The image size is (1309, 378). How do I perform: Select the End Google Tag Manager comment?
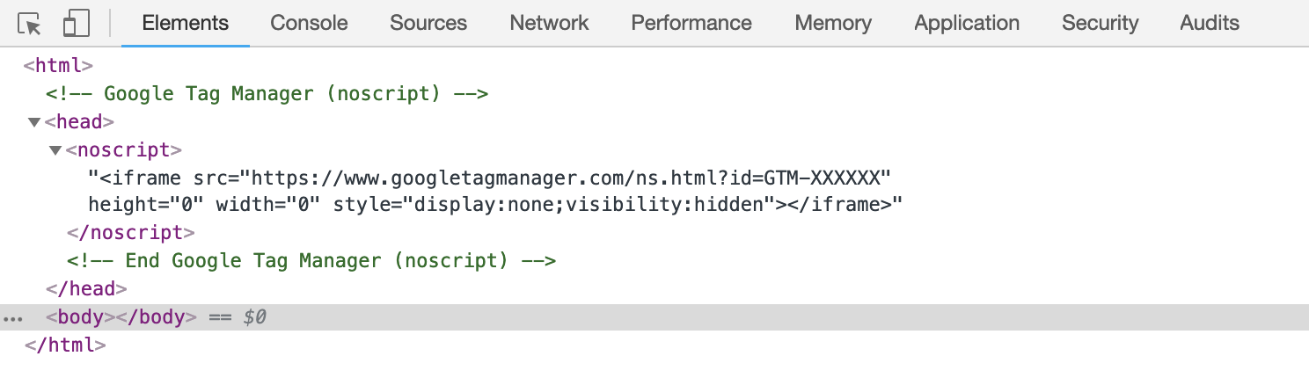(311, 260)
